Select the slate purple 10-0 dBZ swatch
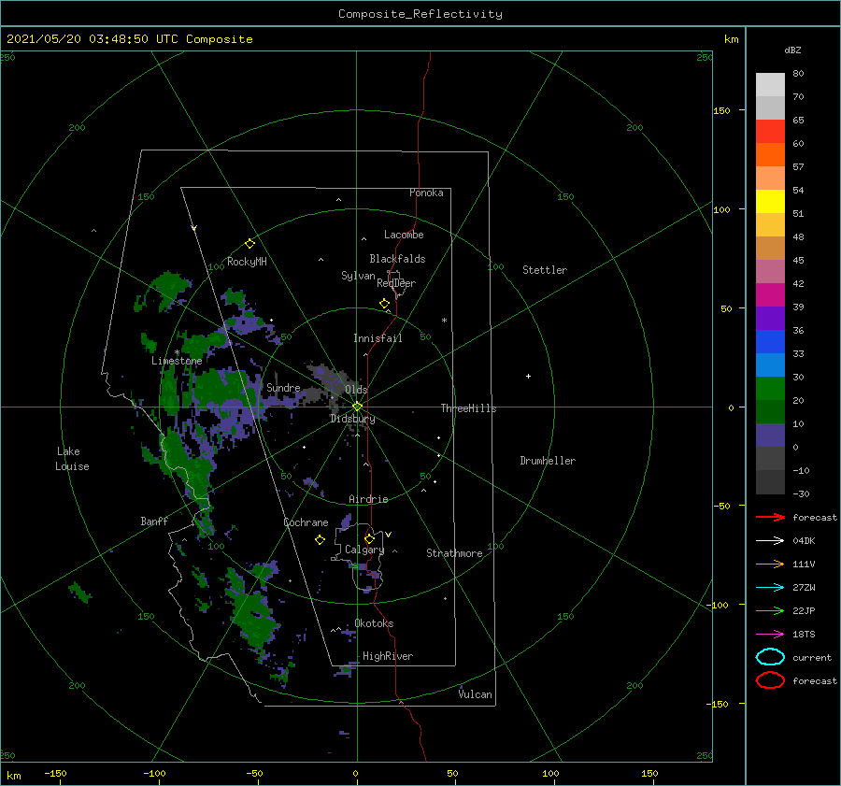Screen dimensions: 841x786 [770, 436]
